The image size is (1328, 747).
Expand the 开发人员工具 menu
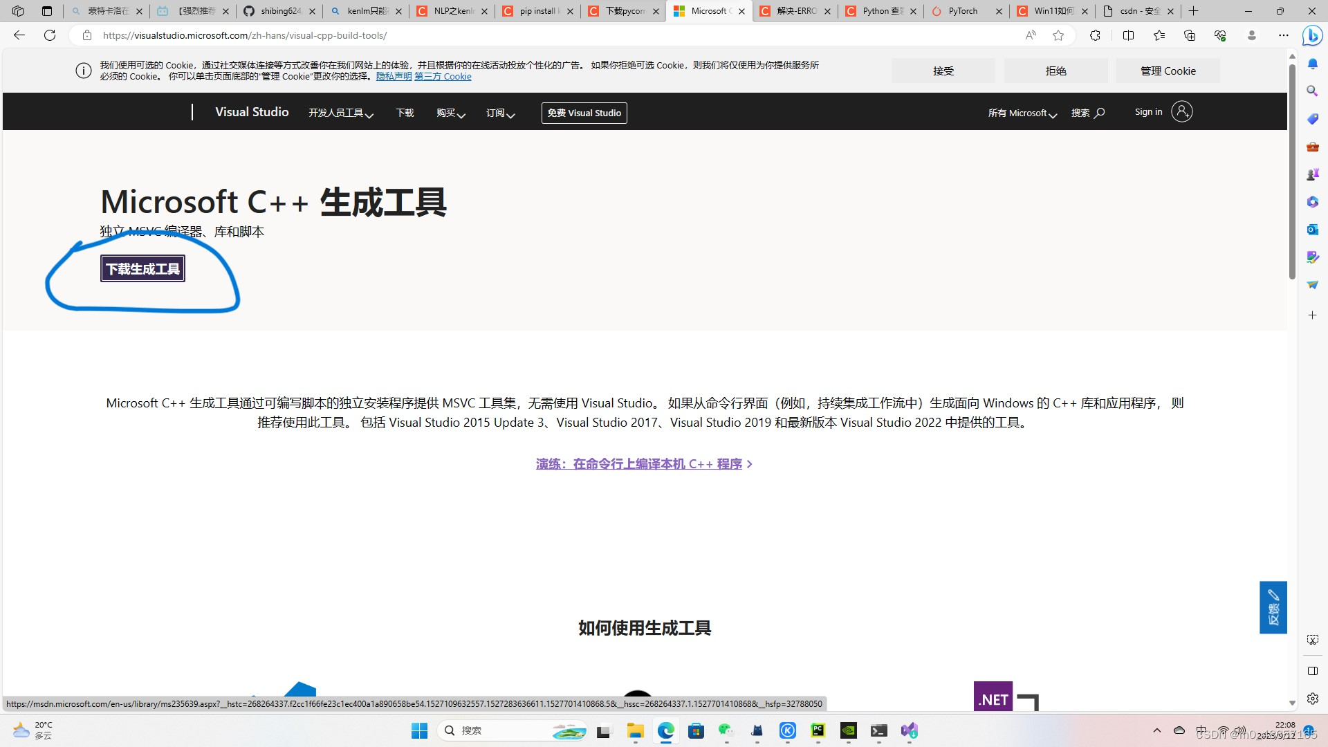(x=340, y=113)
